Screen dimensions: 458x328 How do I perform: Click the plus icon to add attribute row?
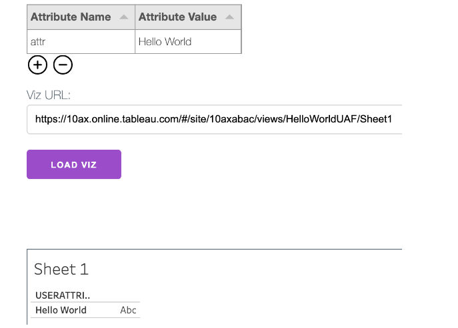click(x=37, y=65)
